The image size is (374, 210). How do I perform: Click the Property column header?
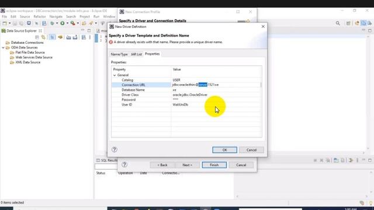pyautogui.click(x=119, y=69)
